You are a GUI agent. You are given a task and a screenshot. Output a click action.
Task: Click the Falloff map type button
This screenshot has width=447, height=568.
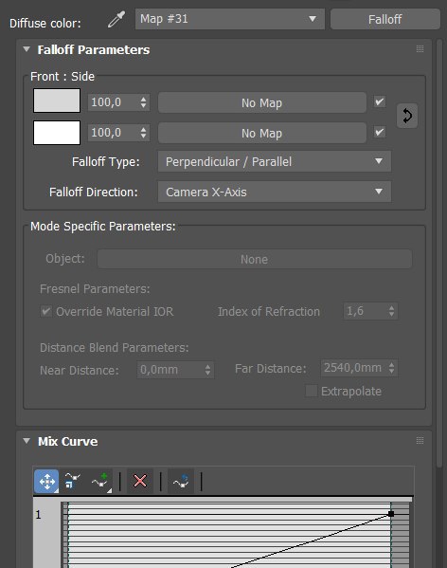tap(385, 19)
